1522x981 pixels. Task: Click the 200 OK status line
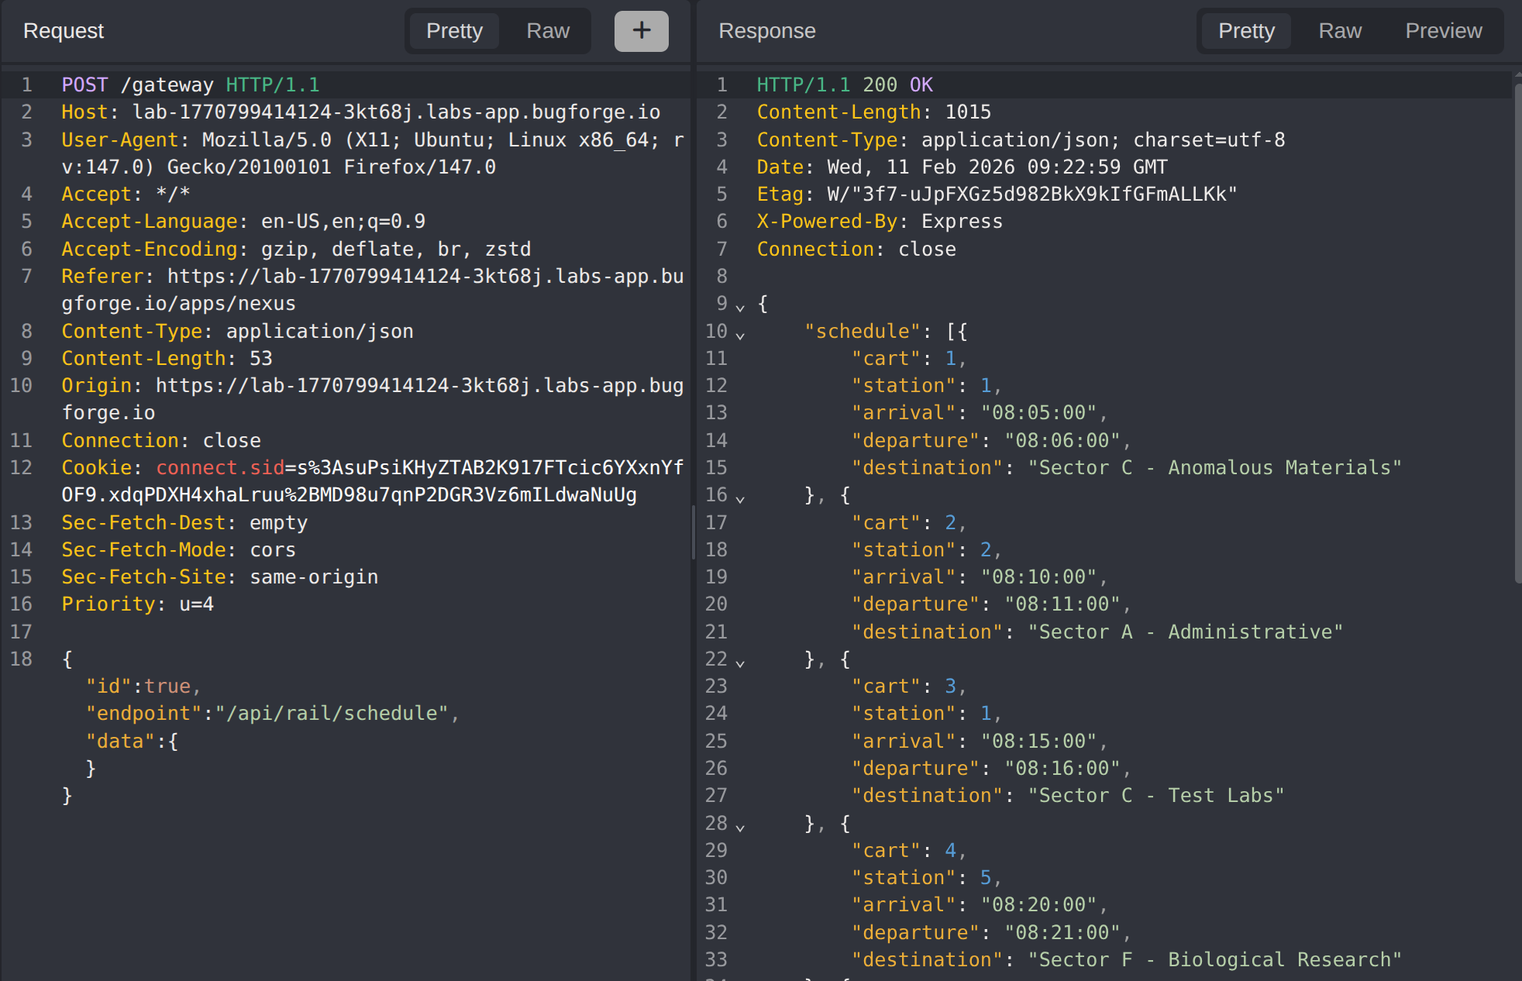tap(897, 85)
